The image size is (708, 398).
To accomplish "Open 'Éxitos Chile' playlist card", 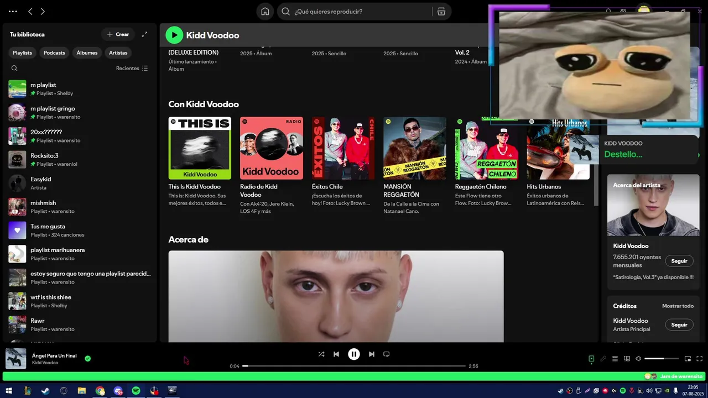I will 343,161.
